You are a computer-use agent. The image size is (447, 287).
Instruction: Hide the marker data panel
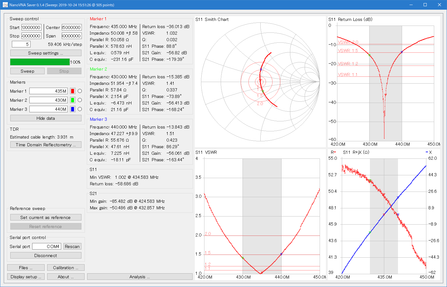tap(46, 118)
